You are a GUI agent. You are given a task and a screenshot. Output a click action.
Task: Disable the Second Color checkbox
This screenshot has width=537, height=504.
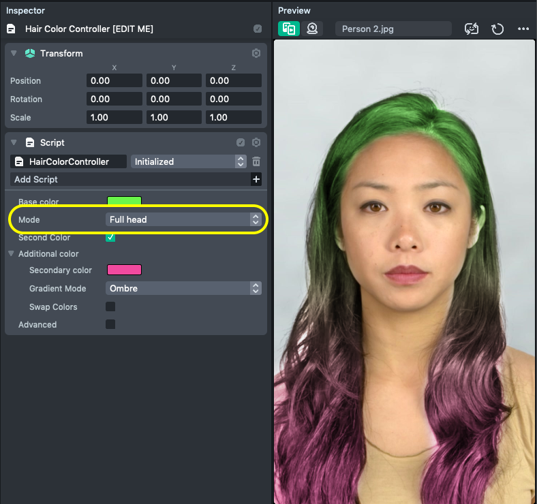click(110, 238)
